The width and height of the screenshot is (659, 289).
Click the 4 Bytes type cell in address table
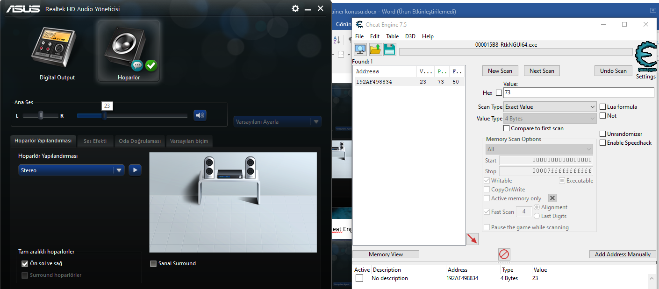pyautogui.click(x=510, y=278)
